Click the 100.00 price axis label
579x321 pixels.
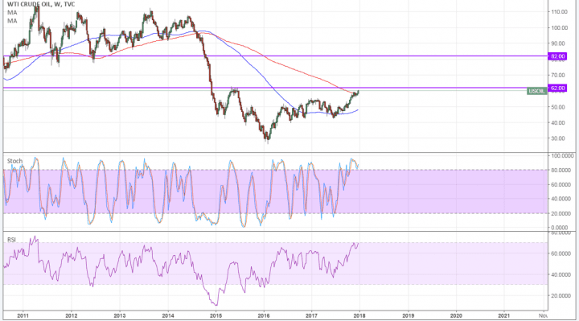point(560,27)
